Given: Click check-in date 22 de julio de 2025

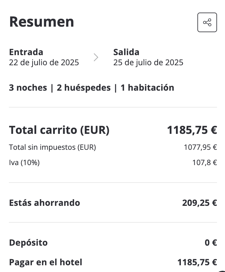Looking at the screenshot, I should coord(44,62).
